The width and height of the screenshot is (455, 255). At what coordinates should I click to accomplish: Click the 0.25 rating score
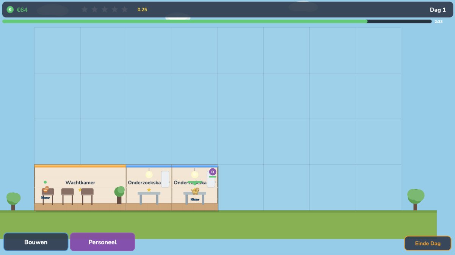(x=142, y=10)
